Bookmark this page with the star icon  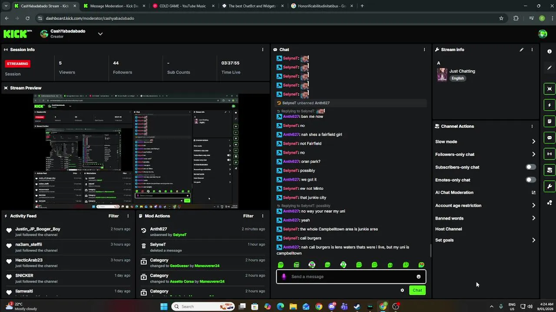501,18
